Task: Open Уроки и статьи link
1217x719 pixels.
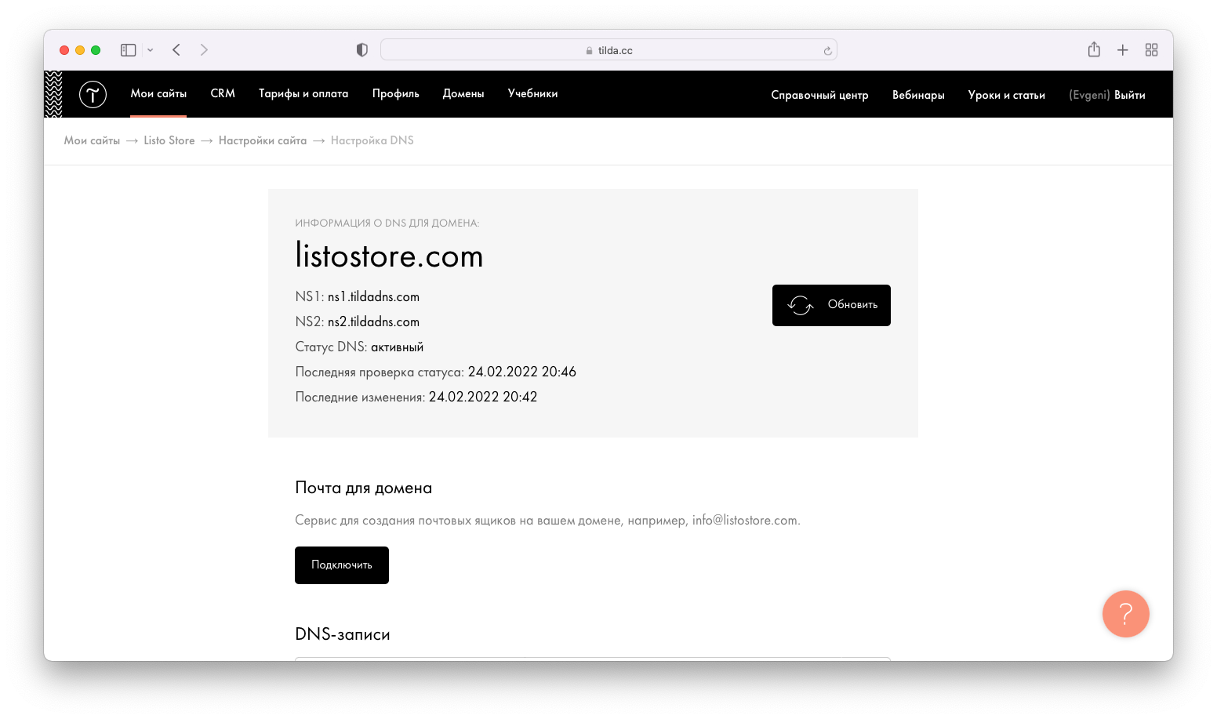Action: pos(1006,95)
